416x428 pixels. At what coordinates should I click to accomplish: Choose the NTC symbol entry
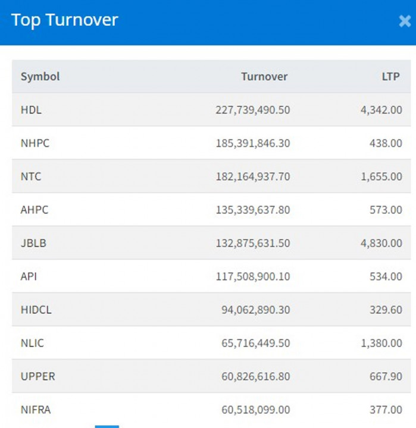click(31, 177)
